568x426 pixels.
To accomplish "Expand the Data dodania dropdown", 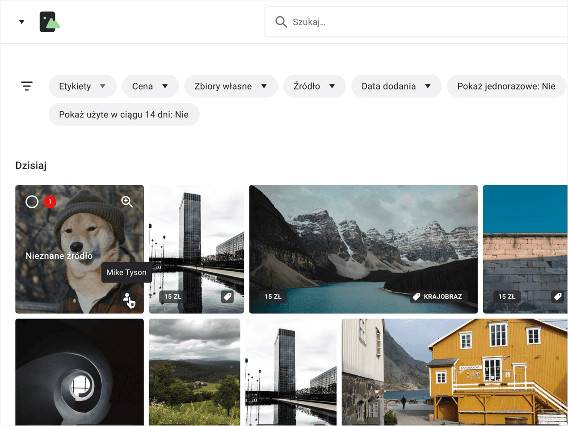I will (396, 86).
